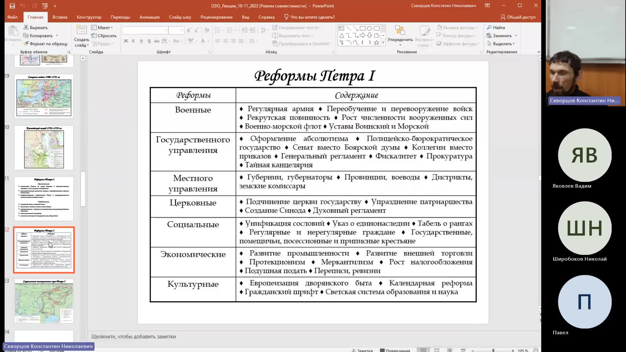Open the Transitions (Переходы) tab
626x352 pixels.
[x=120, y=17]
